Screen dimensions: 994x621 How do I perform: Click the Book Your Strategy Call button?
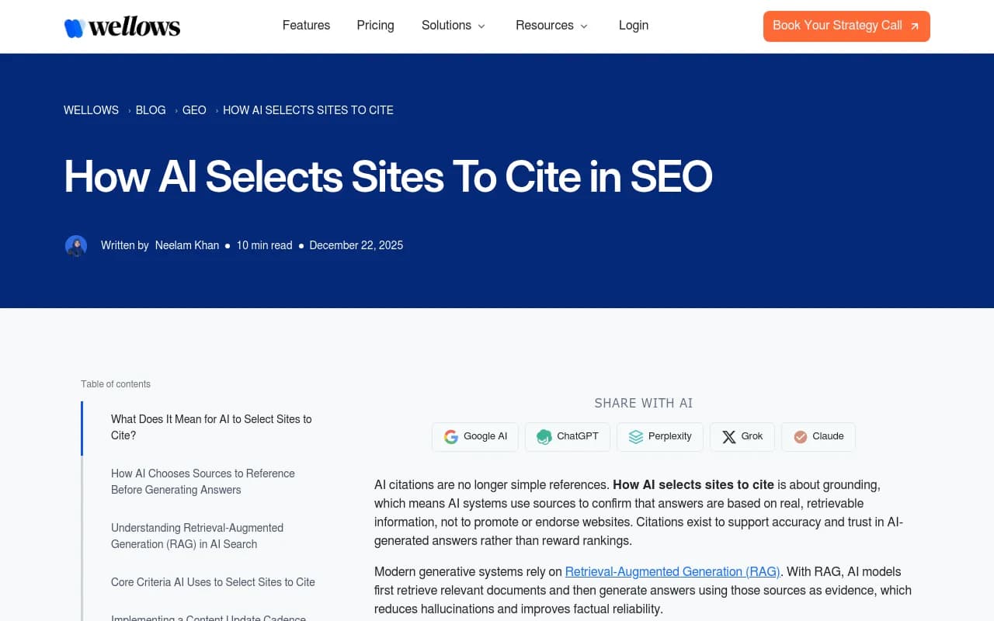pos(846,26)
